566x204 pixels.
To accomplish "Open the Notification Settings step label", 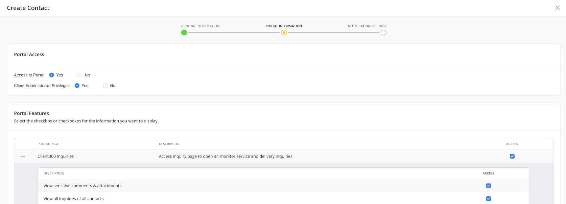I will coord(367,26).
